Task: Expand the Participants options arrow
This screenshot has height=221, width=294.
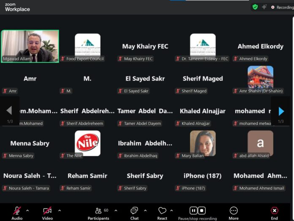Action: [116, 210]
